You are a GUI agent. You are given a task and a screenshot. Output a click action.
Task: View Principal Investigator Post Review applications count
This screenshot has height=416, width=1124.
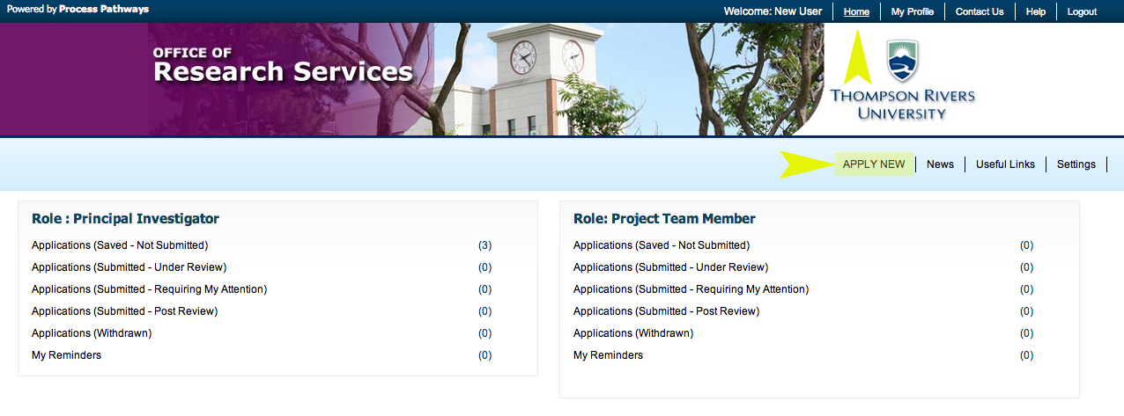pos(484,311)
